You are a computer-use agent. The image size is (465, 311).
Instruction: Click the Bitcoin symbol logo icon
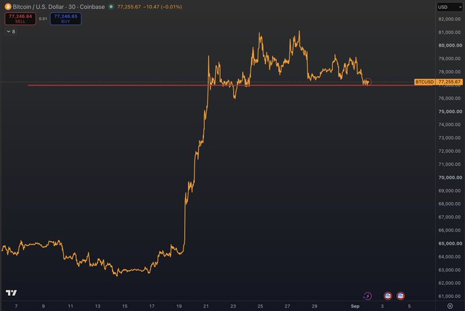point(8,7)
